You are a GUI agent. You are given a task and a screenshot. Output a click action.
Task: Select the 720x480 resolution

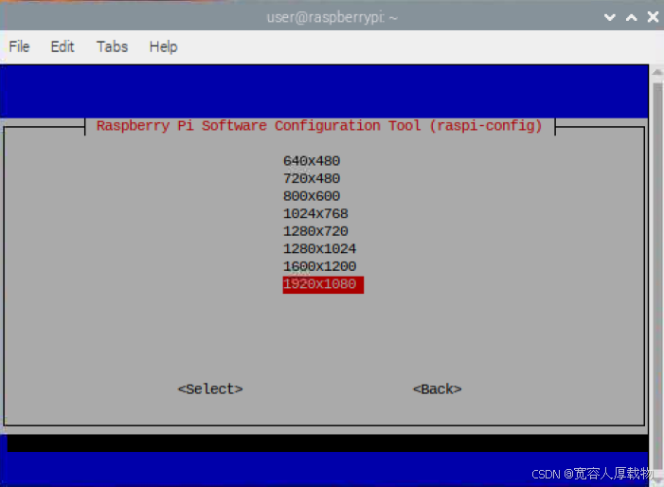312,178
